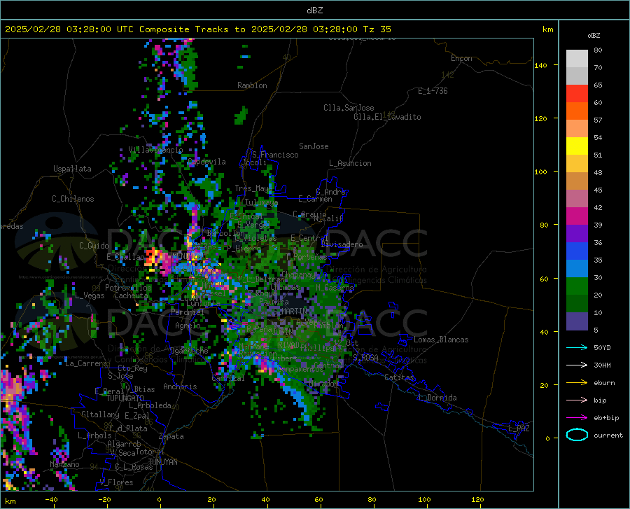Click the La_Carrera map label

coord(86,363)
